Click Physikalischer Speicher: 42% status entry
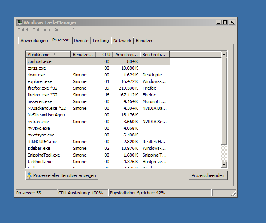Image resolution: width=266 pixels, height=223 pixels. [160, 193]
